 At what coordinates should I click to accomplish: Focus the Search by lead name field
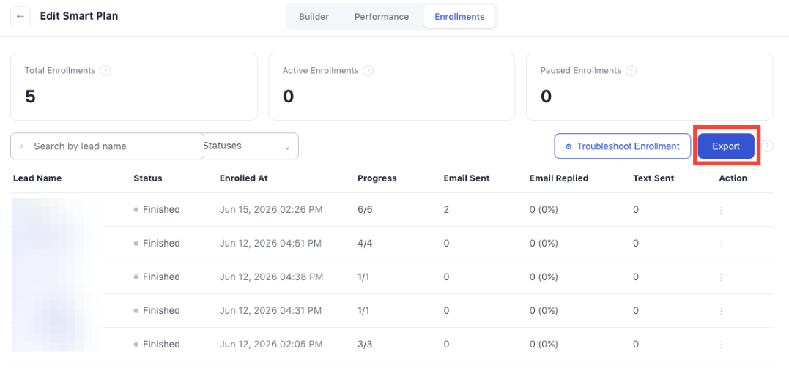[x=107, y=146]
